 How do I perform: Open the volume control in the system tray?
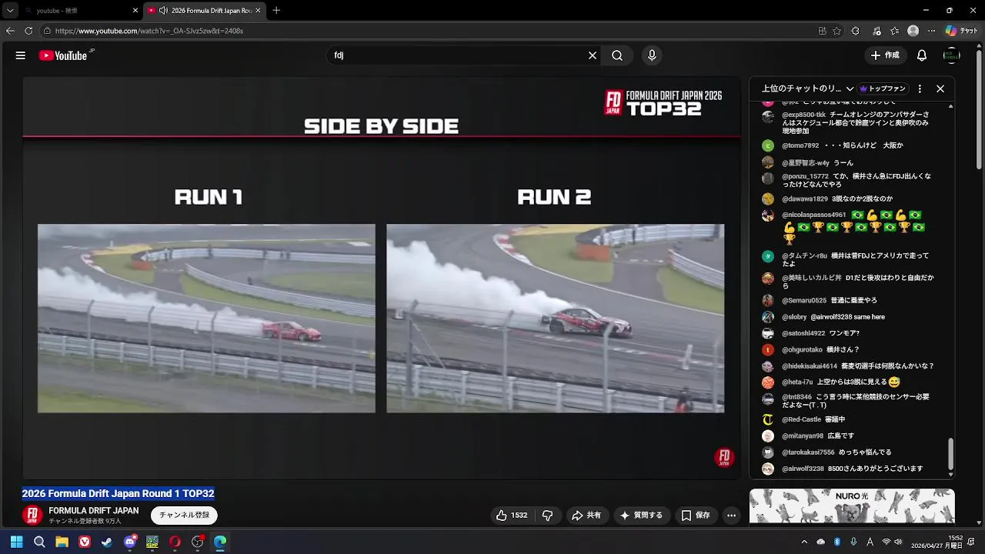(900, 542)
